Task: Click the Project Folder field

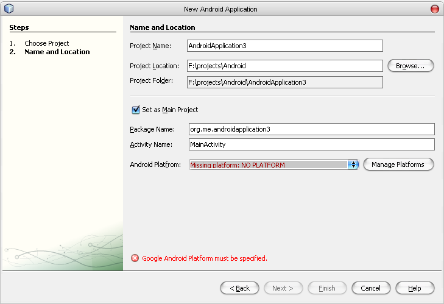Action: [x=285, y=82]
